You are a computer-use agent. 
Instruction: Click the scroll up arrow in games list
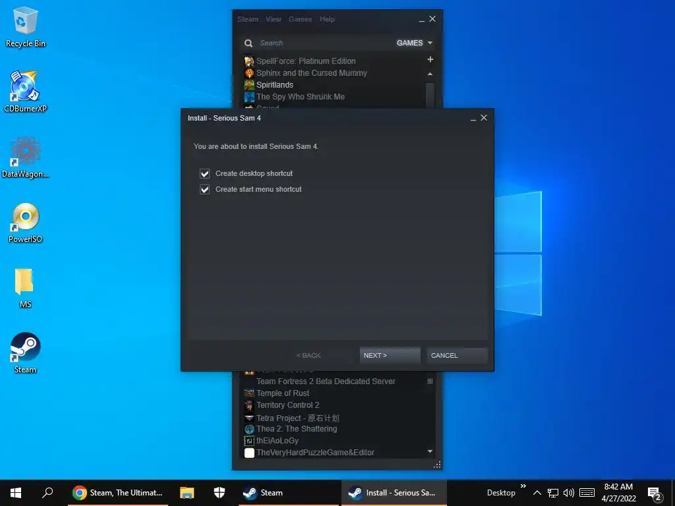(430, 74)
